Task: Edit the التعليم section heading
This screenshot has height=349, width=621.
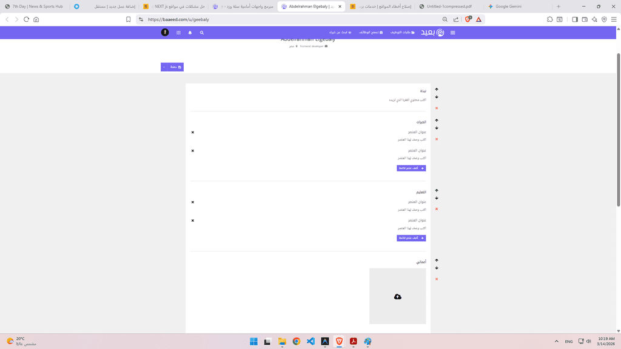Action: tap(421, 192)
